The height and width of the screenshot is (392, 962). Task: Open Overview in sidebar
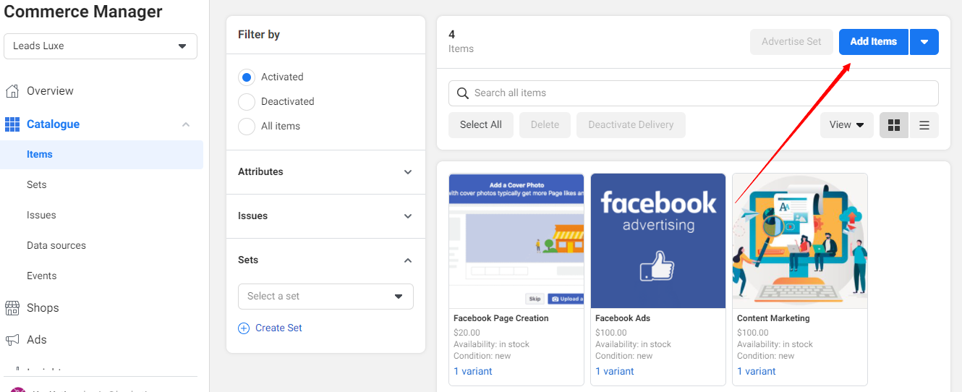[50, 91]
